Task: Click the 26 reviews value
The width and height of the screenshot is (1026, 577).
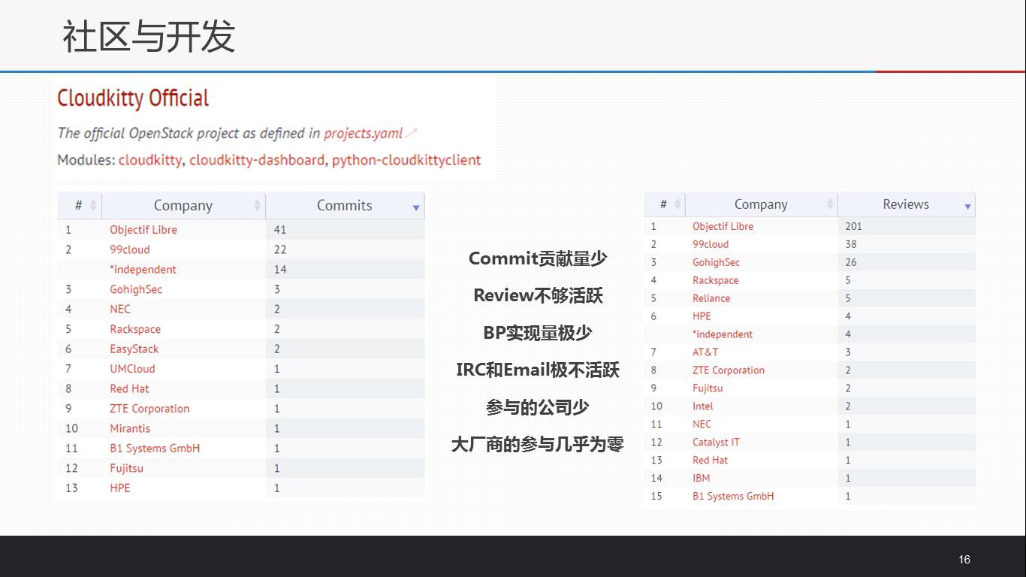Action: tap(850, 262)
